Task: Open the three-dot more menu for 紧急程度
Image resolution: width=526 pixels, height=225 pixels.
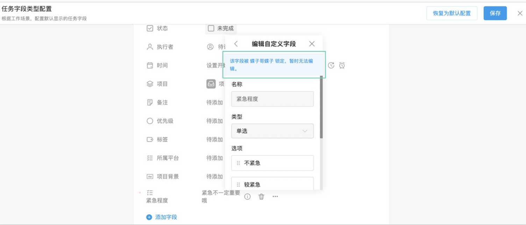Action: (x=275, y=196)
